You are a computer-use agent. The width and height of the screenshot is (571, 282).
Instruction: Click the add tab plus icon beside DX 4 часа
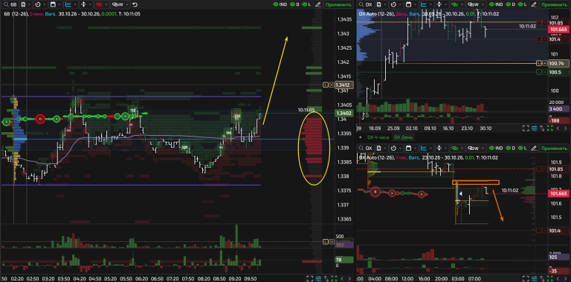pyautogui.click(x=361, y=137)
